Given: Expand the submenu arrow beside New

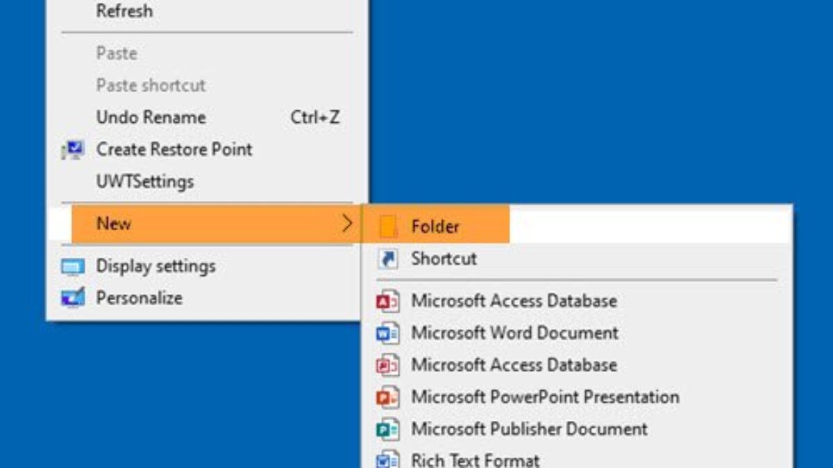Looking at the screenshot, I should pos(347,223).
